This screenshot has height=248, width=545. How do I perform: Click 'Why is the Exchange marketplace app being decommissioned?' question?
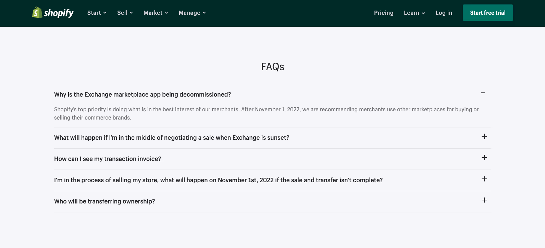click(143, 95)
